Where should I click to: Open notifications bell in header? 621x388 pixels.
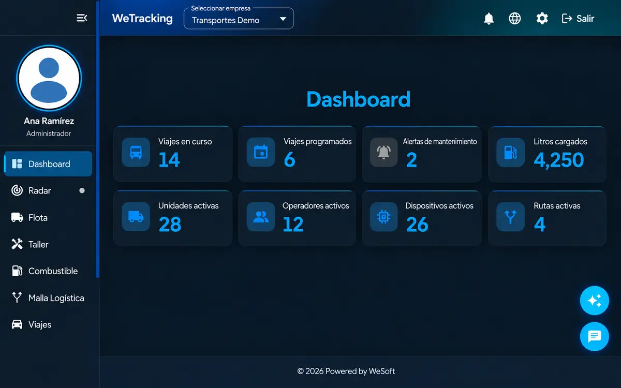pos(489,19)
